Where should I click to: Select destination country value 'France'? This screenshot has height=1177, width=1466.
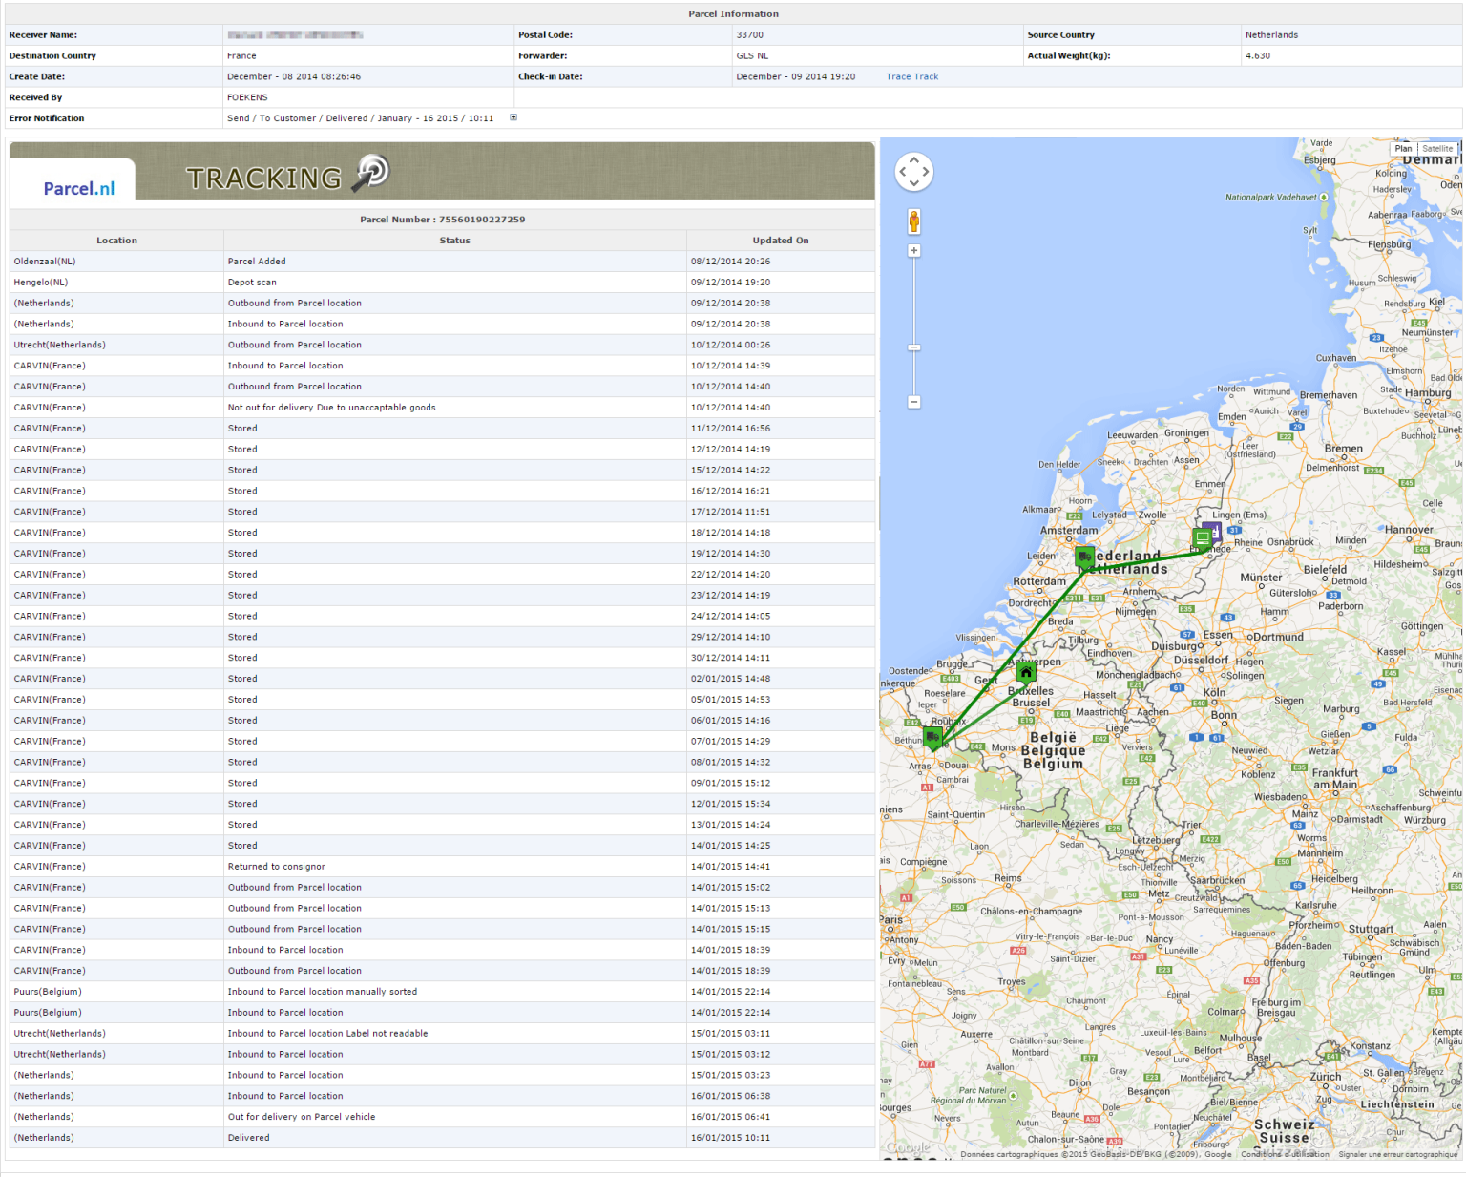(x=241, y=56)
